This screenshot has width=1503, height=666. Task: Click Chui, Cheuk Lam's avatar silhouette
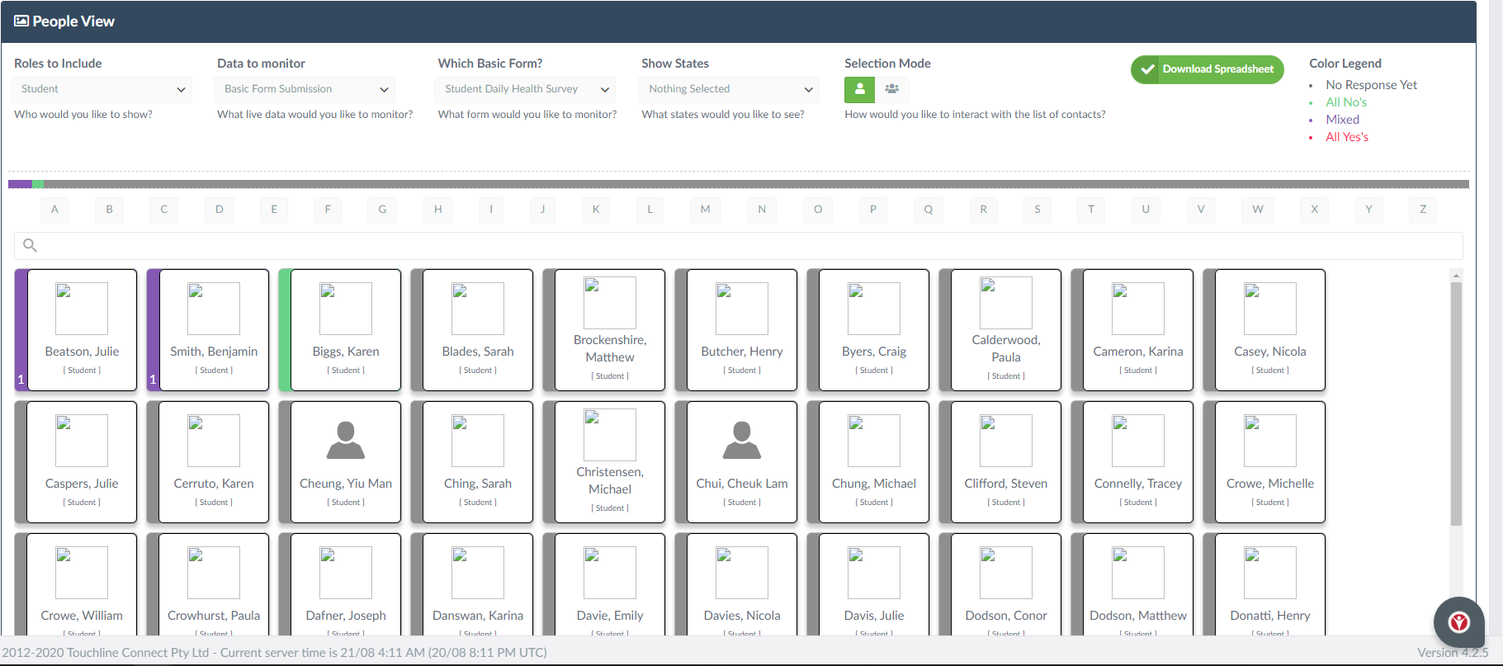tap(742, 440)
